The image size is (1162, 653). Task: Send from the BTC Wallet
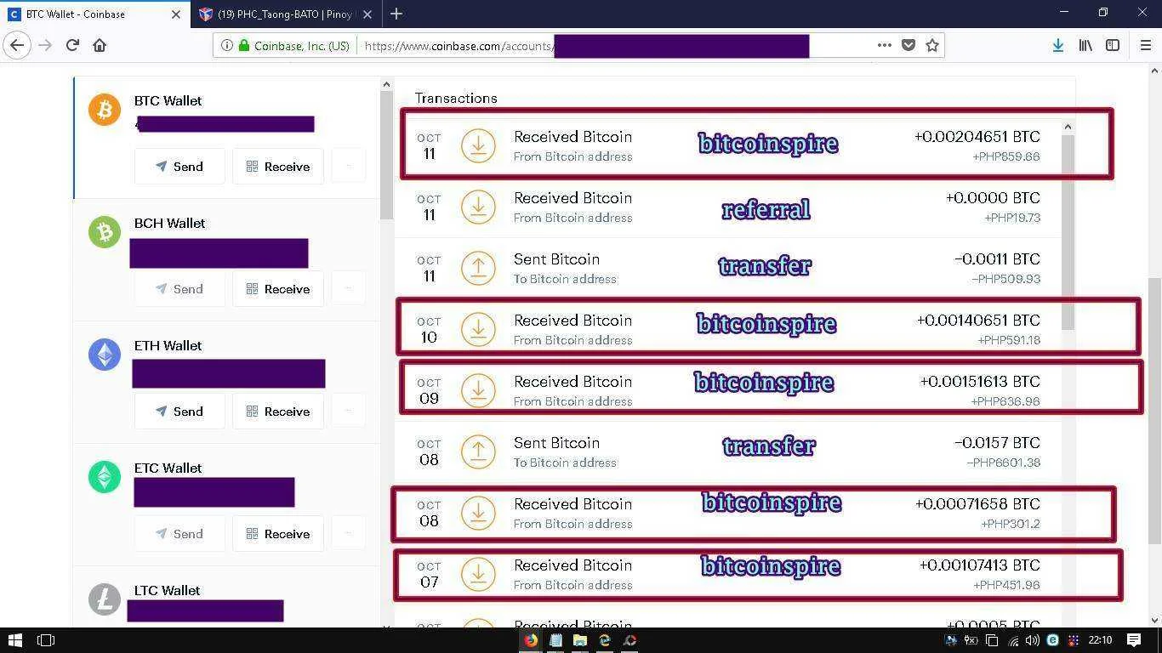point(179,167)
